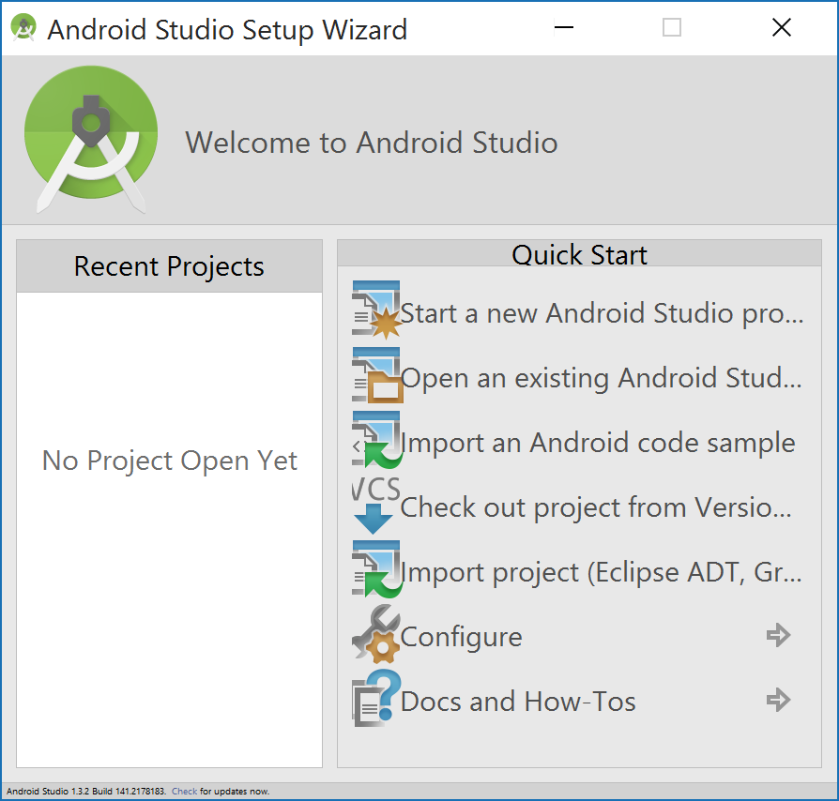
Task: Click the Configure wrench and gear icon
Action: pyautogui.click(x=375, y=634)
